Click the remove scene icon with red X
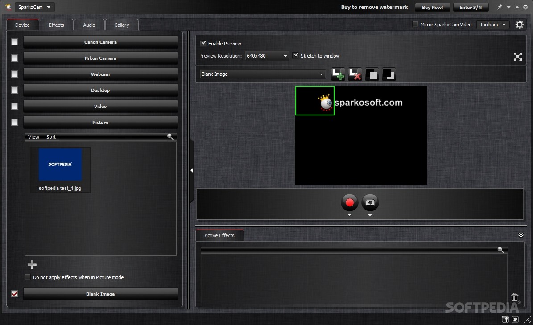Viewport: 533px width, 325px height. tap(355, 74)
